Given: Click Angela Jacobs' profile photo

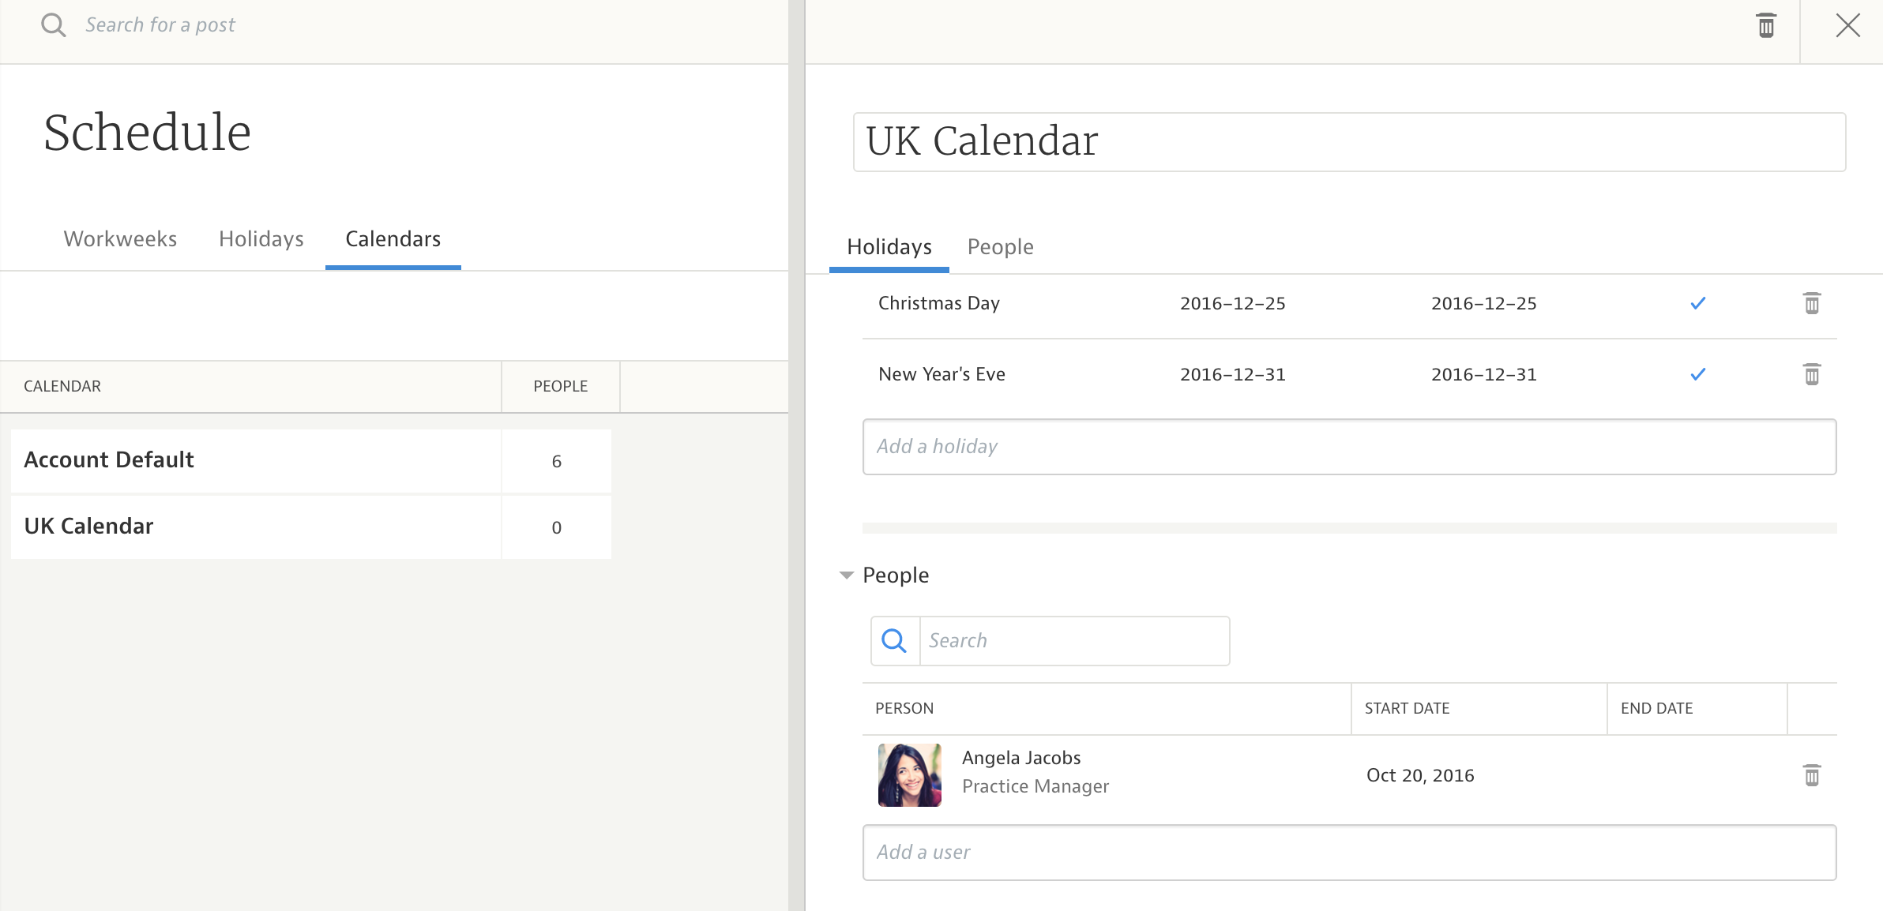Looking at the screenshot, I should click(x=909, y=774).
